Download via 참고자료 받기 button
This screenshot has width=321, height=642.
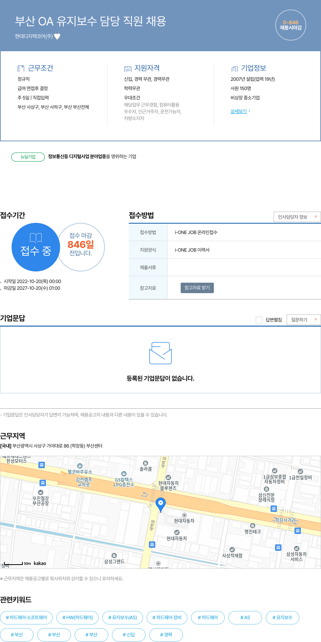tap(197, 288)
